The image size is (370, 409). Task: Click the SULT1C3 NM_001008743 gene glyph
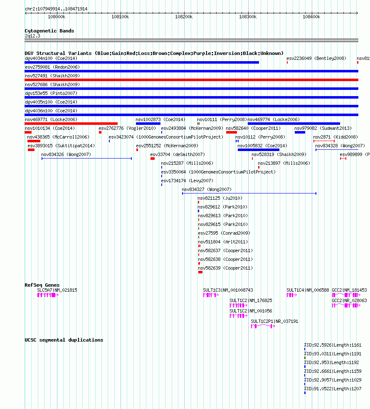[x=211, y=295]
